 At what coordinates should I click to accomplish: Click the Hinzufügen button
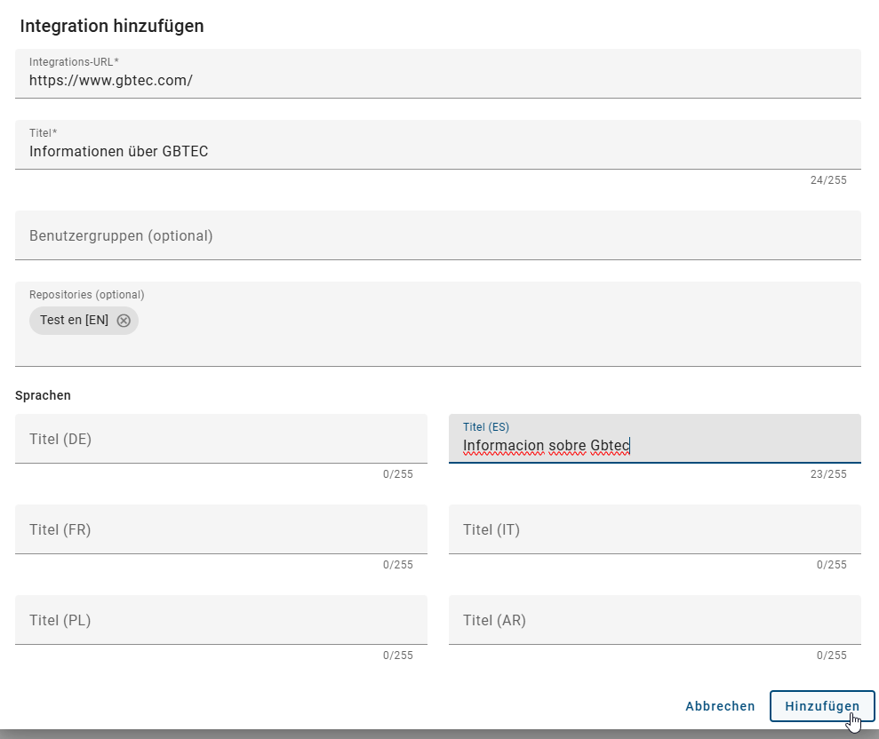tap(821, 705)
